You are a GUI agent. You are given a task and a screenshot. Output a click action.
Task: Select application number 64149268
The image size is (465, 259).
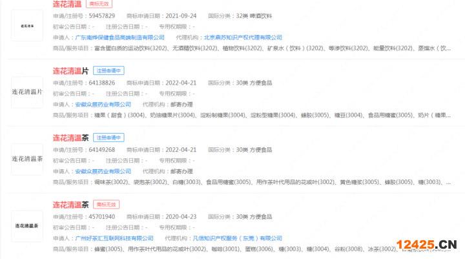[102, 150]
